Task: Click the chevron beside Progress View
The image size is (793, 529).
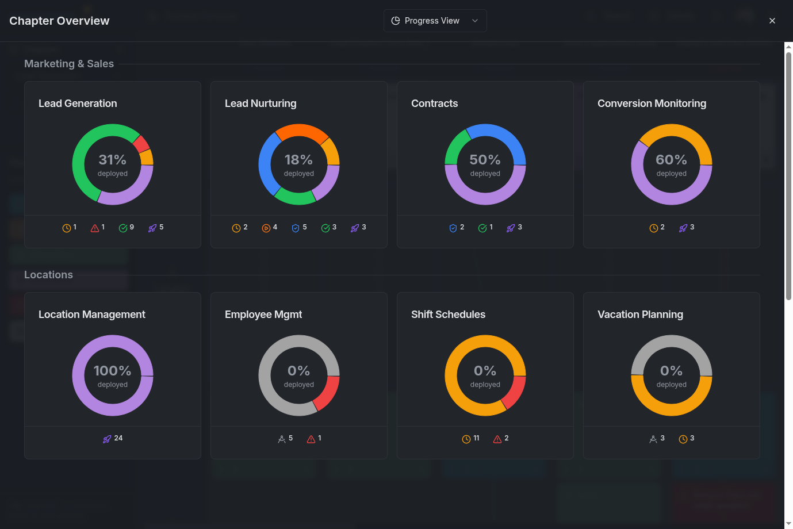Action: pos(475,20)
